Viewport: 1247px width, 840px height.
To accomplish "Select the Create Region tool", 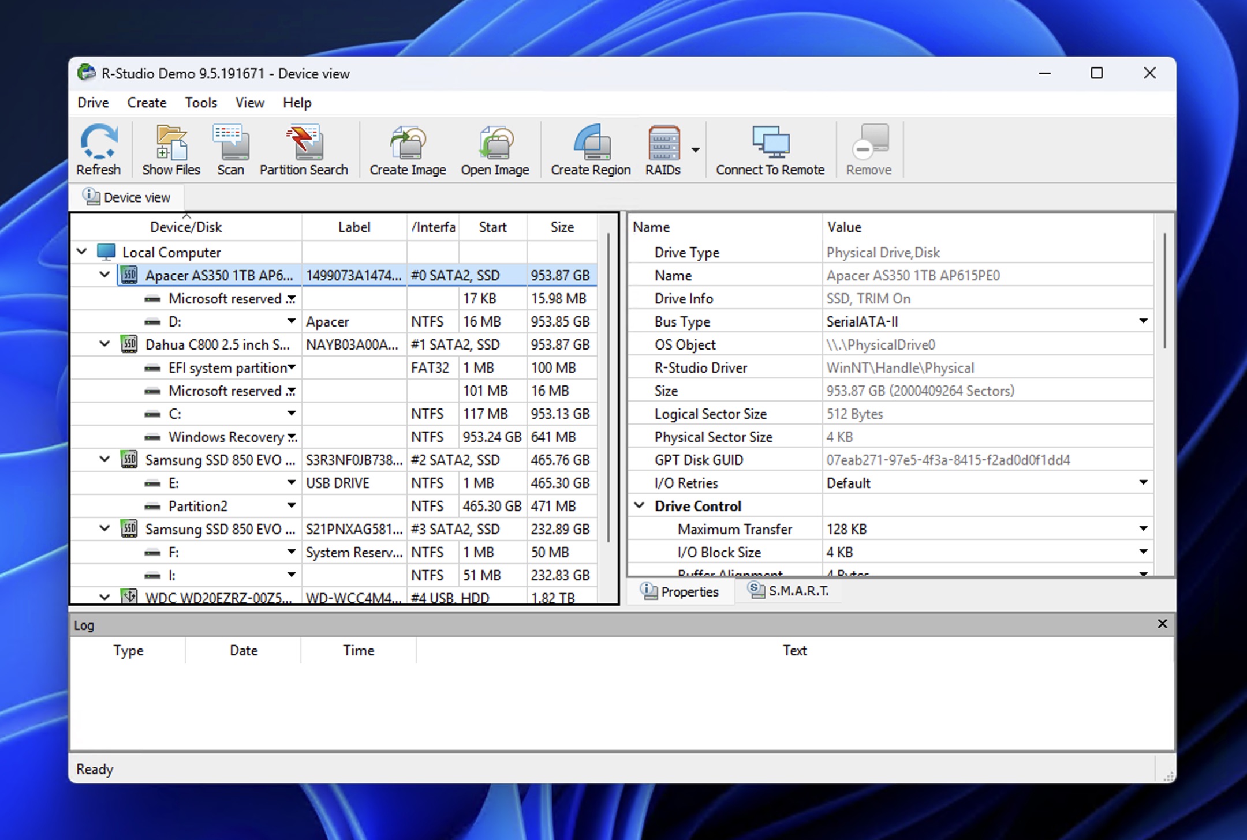I will (589, 149).
